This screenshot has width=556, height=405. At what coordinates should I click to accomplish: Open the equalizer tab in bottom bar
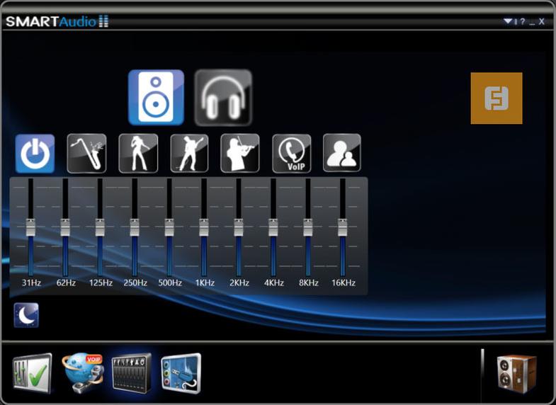pyautogui.click(x=132, y=371)
